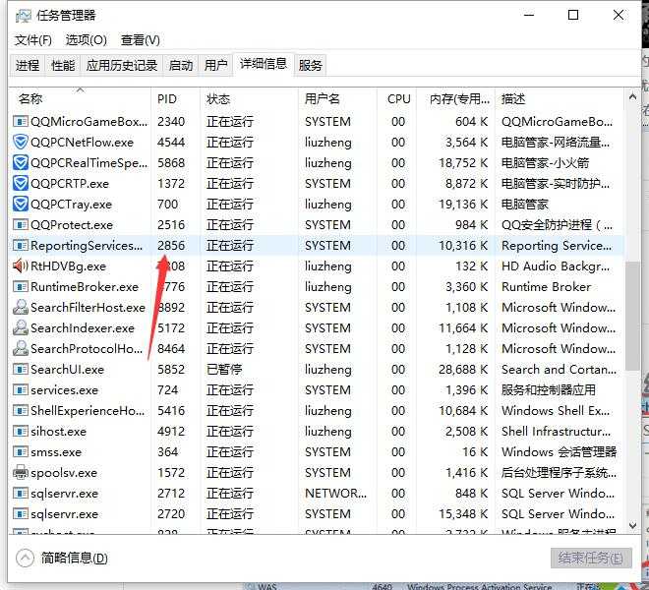
Task: Switch to the 启动 tab
Action: [181, 66]
